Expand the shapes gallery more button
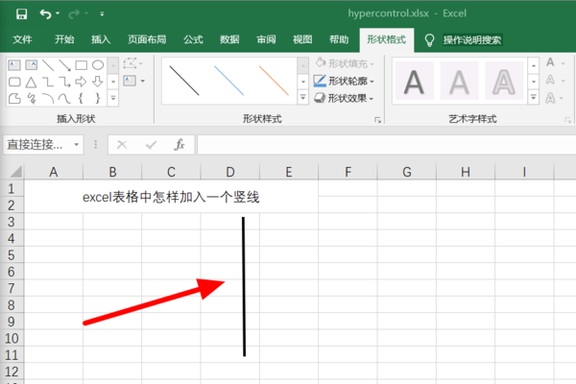The image size is (576, 384). tap(113, 99)
